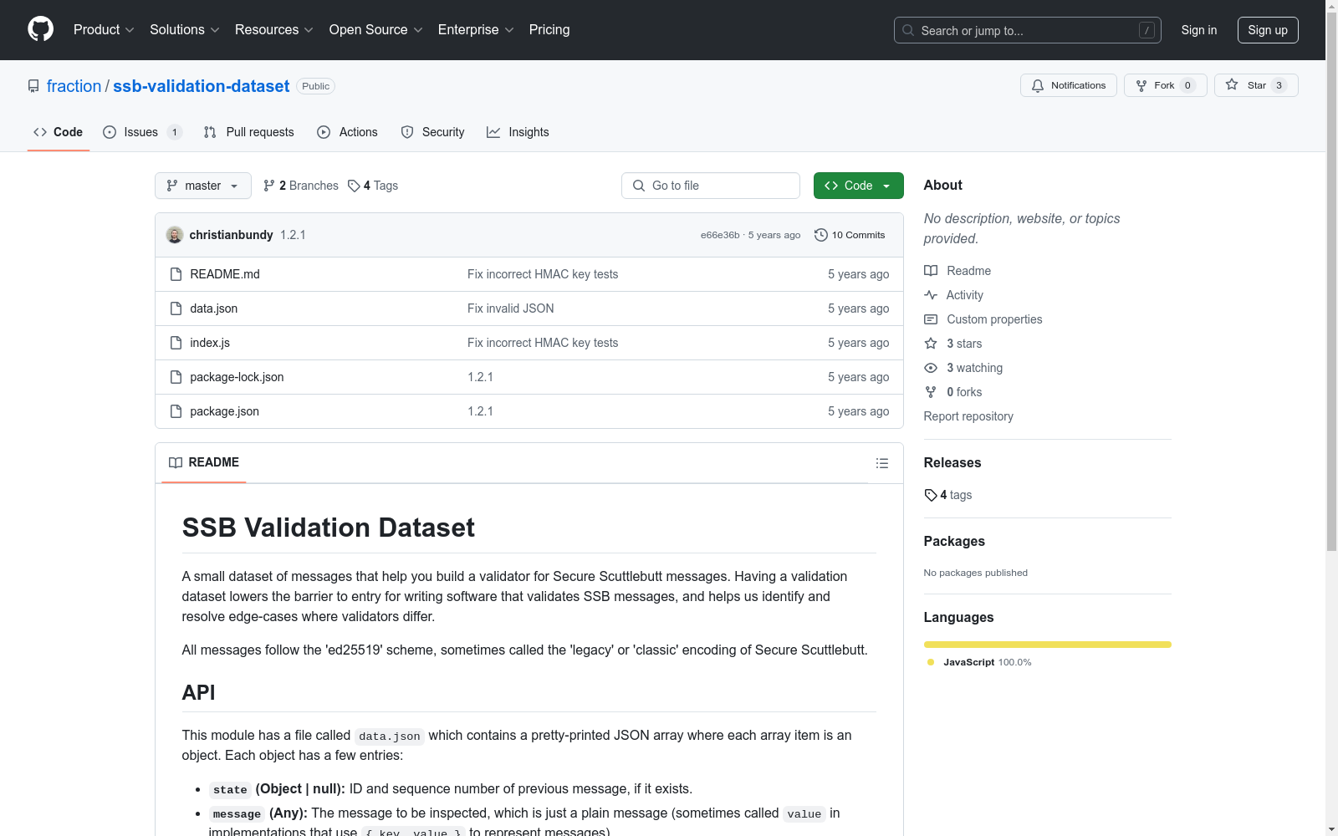Click the Fork count '0' badge
This screenshot has width=1338, height=836.
(1187, 85)
